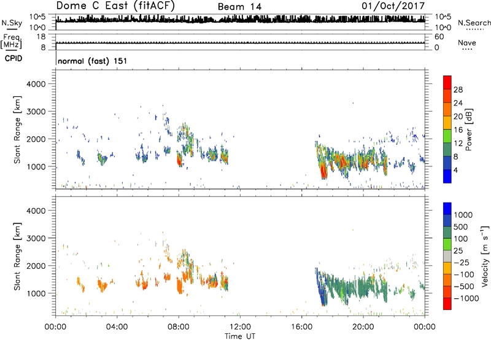Click the red top segment of the Power colorbar
Screen dimensions: 491x340
tap(447, 82)
